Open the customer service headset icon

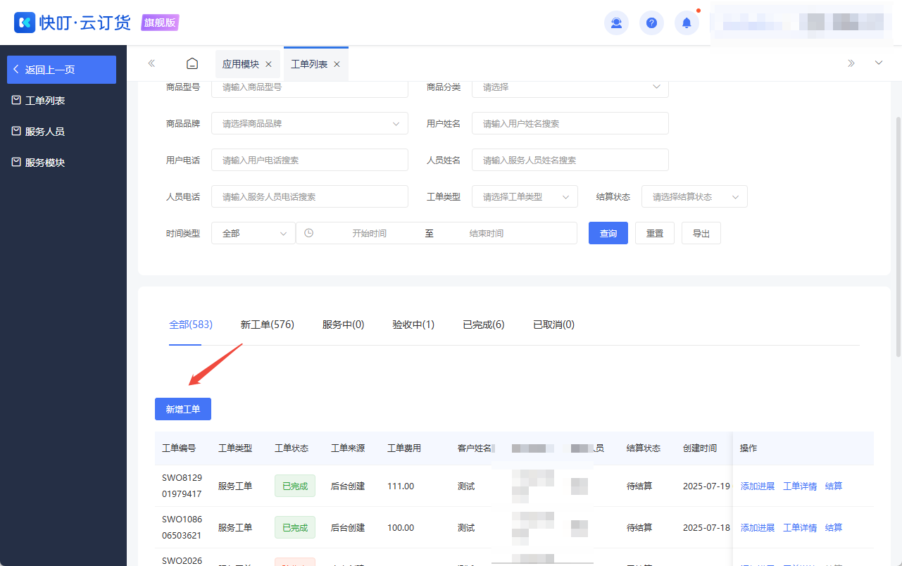(x=616, y=23)
